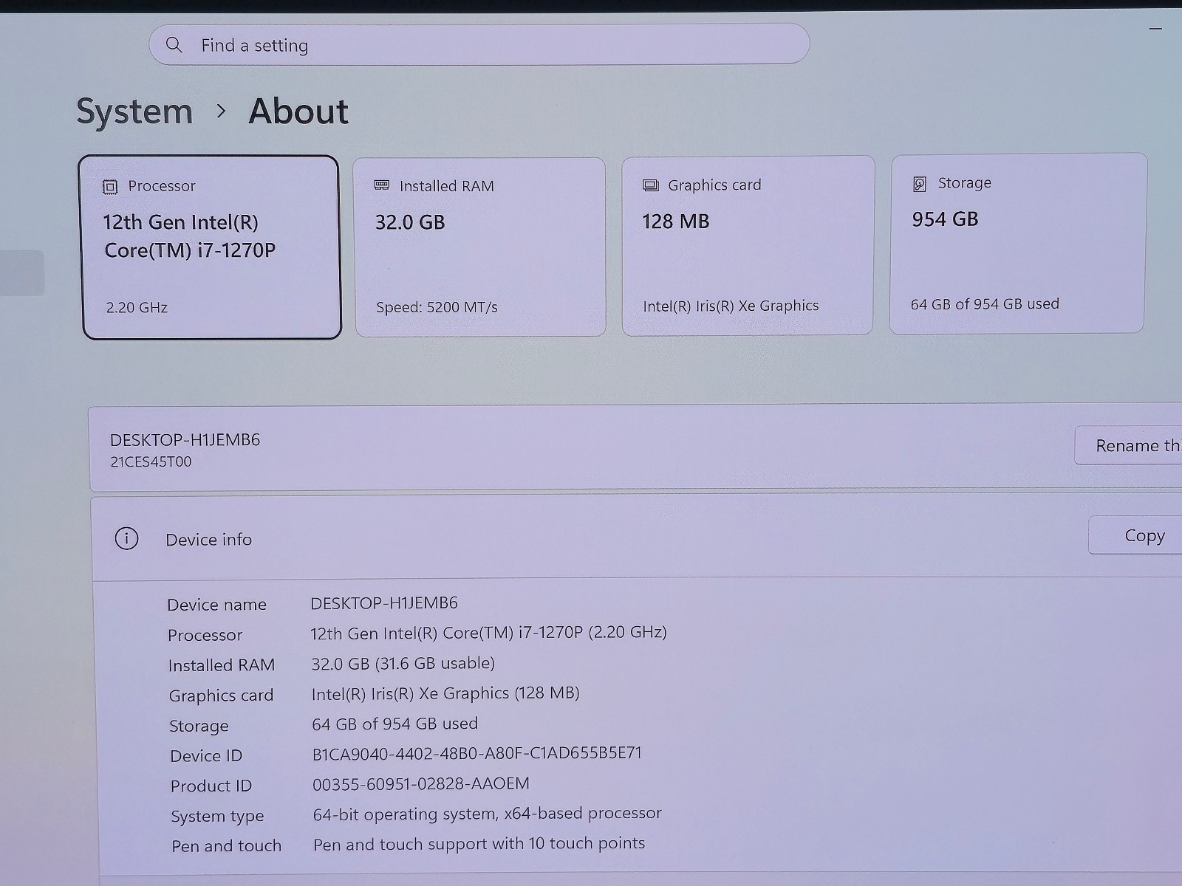Click the Processor chip icon
The width and height of the screenshot is (1182, 886).
pyautogui.click(x=110, y=187)
